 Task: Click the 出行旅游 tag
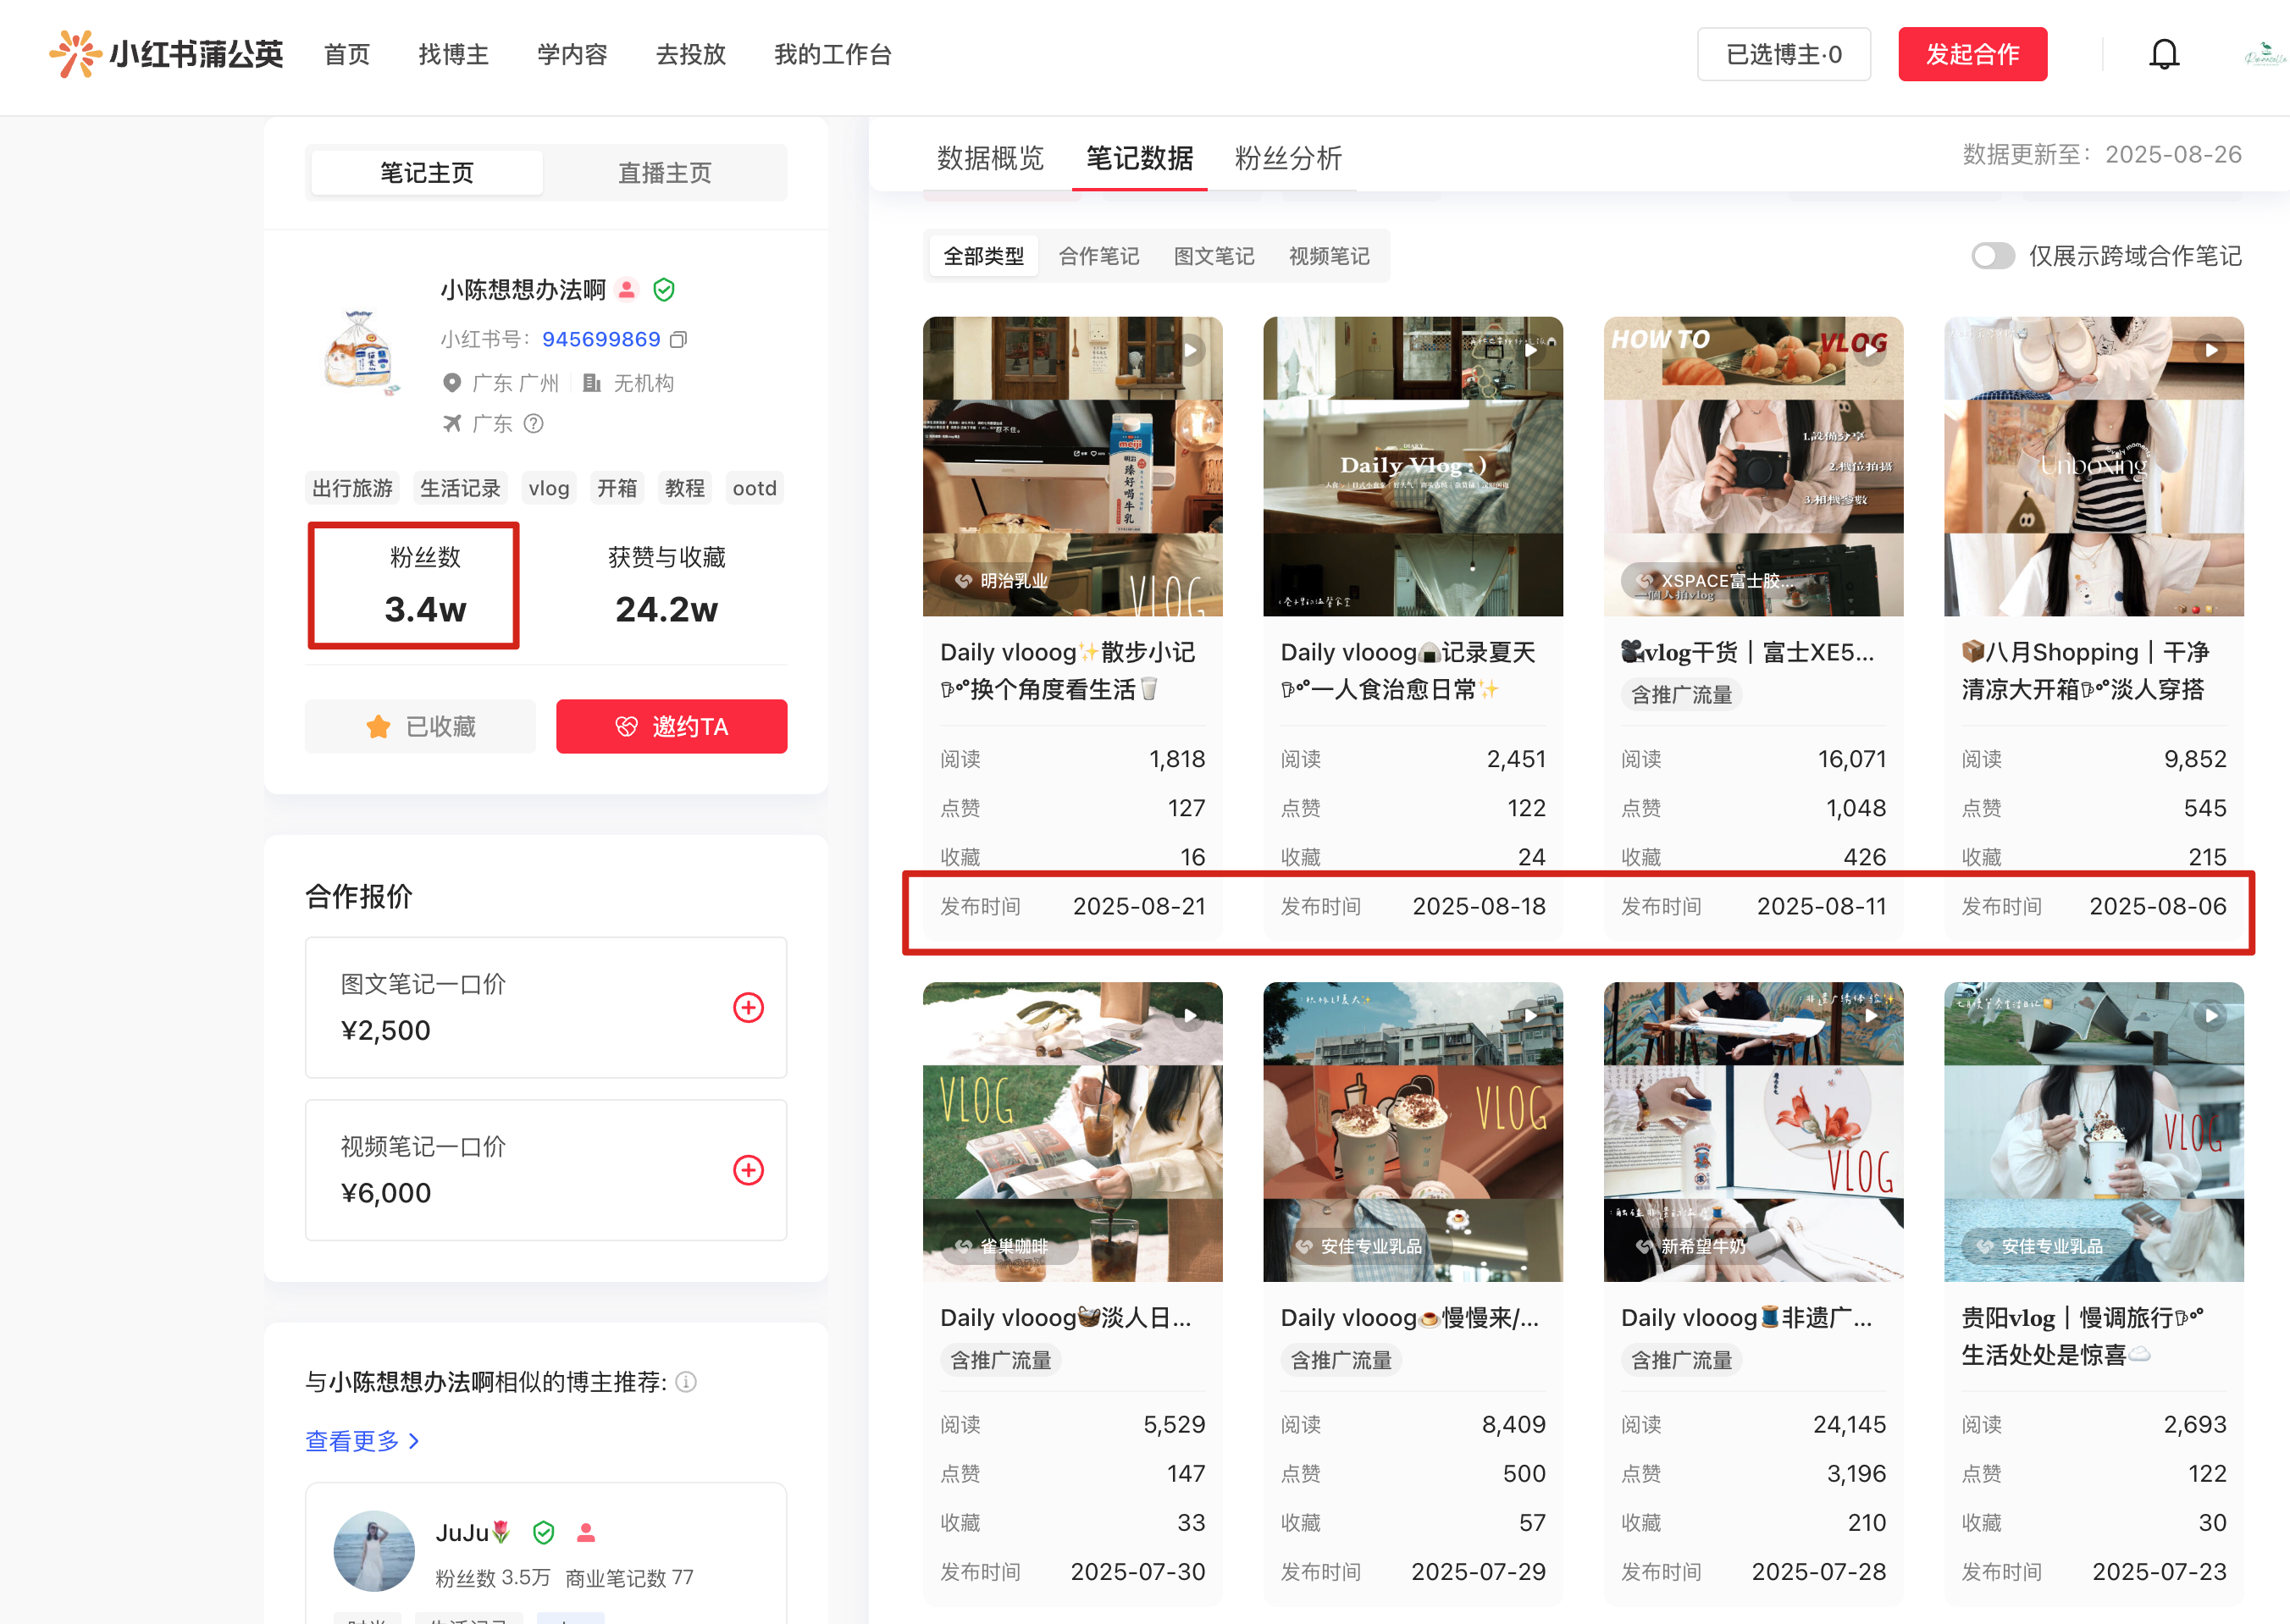(352, 488)
